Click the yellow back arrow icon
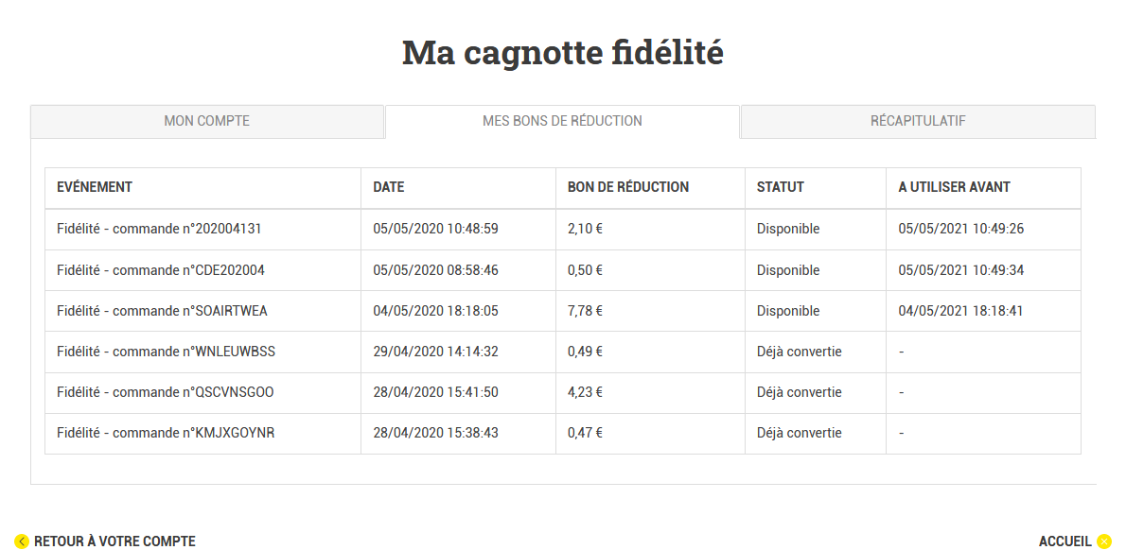The width and height of the screenshot is (1126, 550). coord(22,541)
